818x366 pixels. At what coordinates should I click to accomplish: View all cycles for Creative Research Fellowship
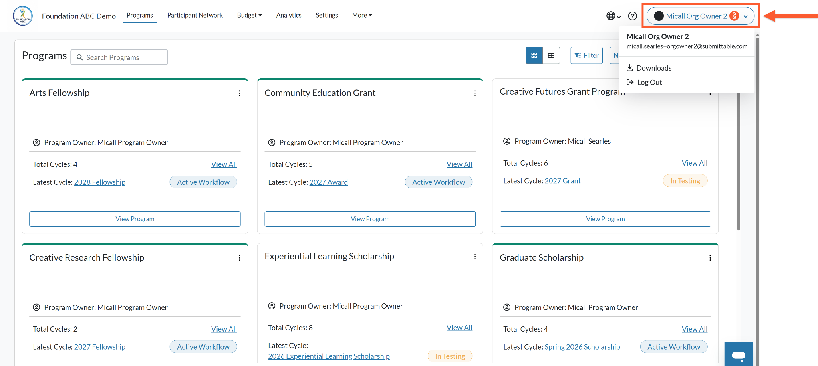pyautogui.click(x=224, y=329)
